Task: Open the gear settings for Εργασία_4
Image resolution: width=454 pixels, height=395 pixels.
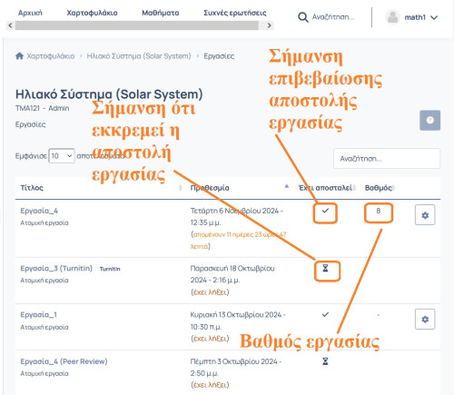Action: click(425, 215)
